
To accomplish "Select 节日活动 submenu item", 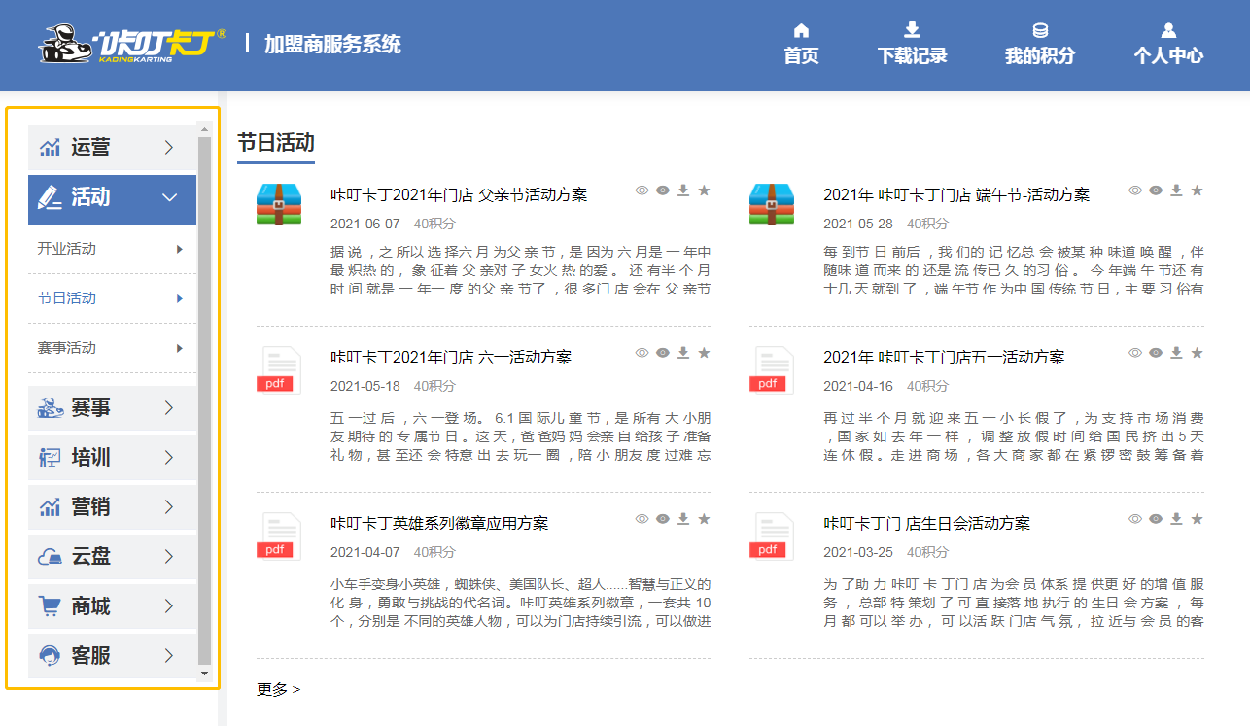I will point(112,298).
